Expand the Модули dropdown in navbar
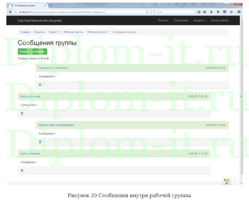The image size is (249, 202). (200, 20)
